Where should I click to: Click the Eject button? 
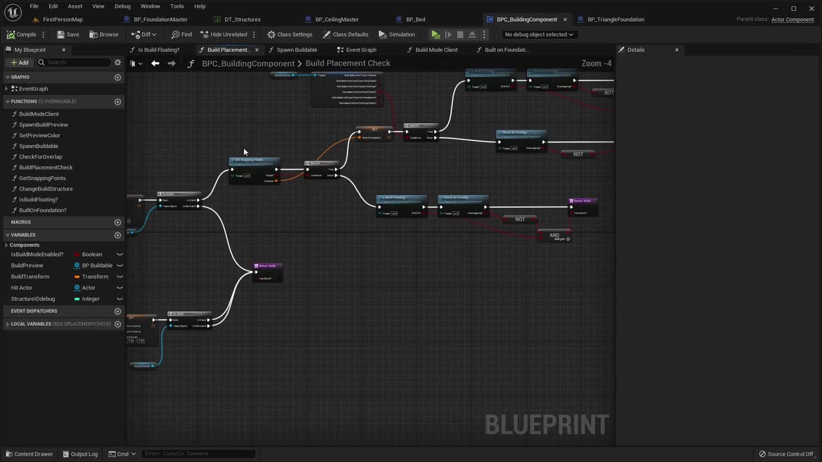click(x=472, y=35)
